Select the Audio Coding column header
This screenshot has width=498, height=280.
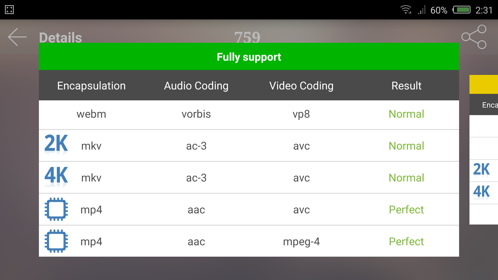coord(196,86)
